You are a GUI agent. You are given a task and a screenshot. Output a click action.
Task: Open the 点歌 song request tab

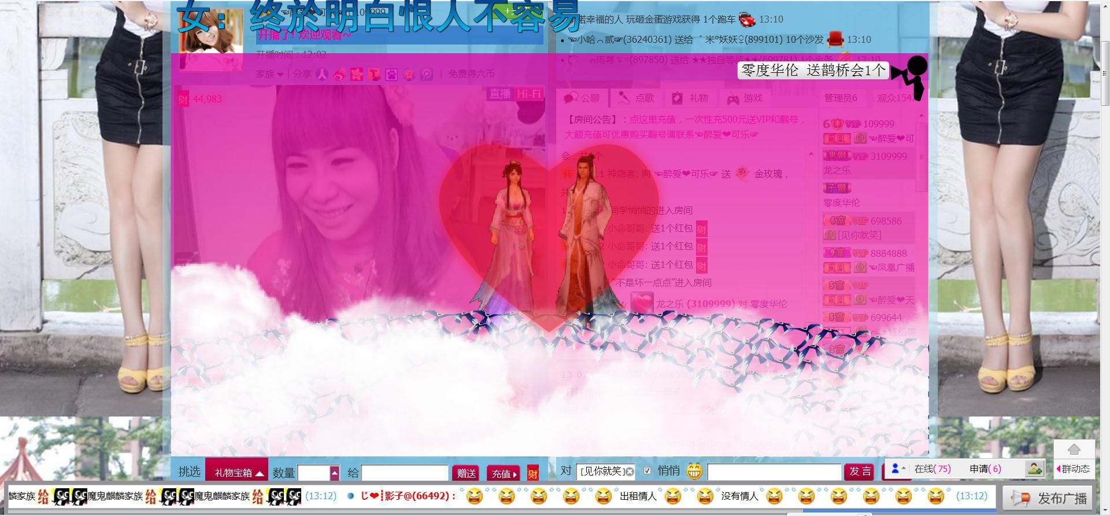(636, 98)
